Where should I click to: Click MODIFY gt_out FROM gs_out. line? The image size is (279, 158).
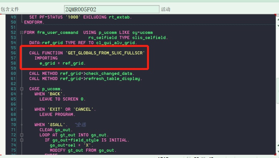[83, 150]
